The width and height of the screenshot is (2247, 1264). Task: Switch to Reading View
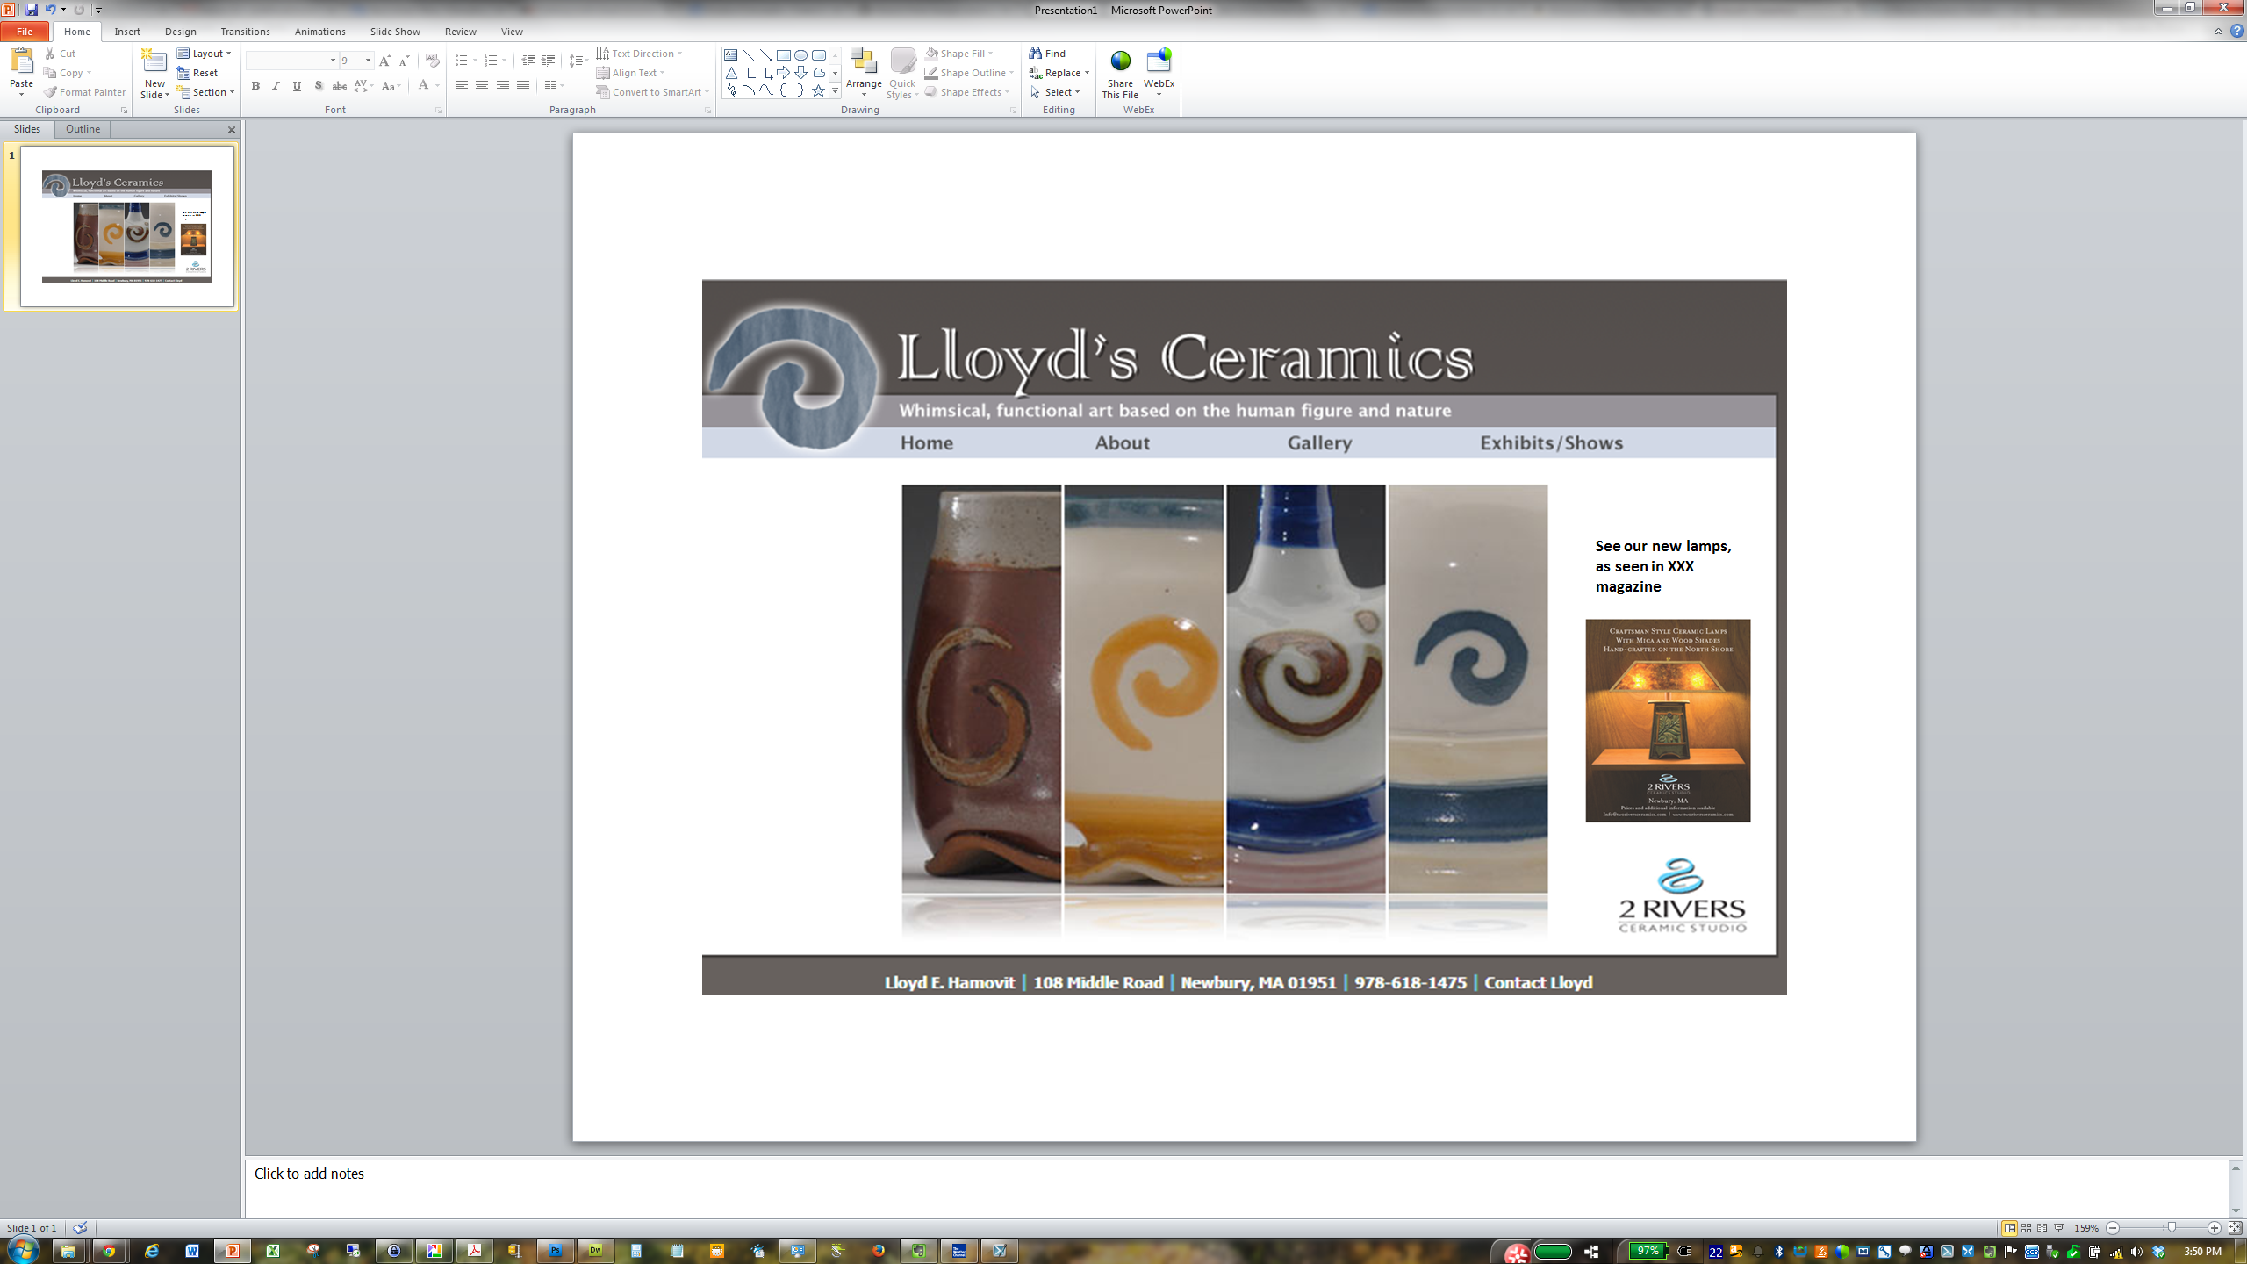[x=2042, y=1228]
